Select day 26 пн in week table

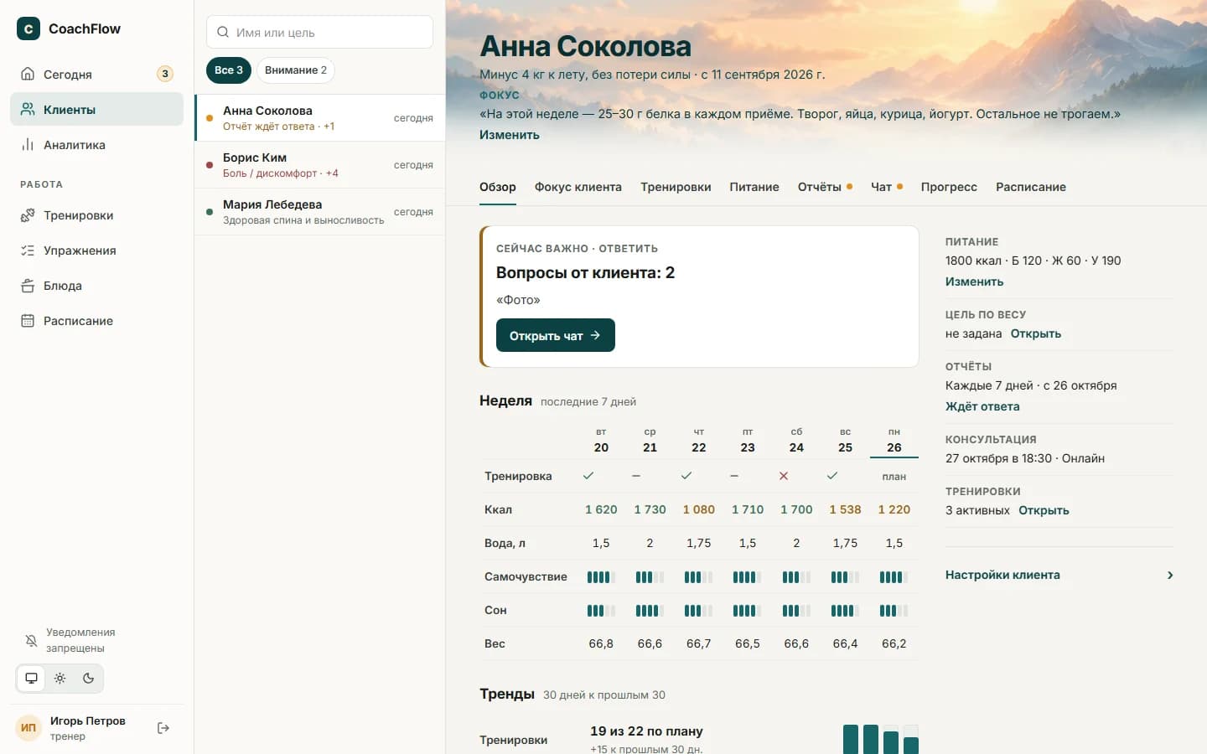[x=894, y=440]
